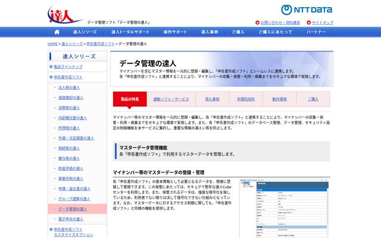The width and height of the screenshot is (381, 238).
Task: Click the マスターデータ管理機能 section heading
Action: pyautogui.click(x=143, y=148)
